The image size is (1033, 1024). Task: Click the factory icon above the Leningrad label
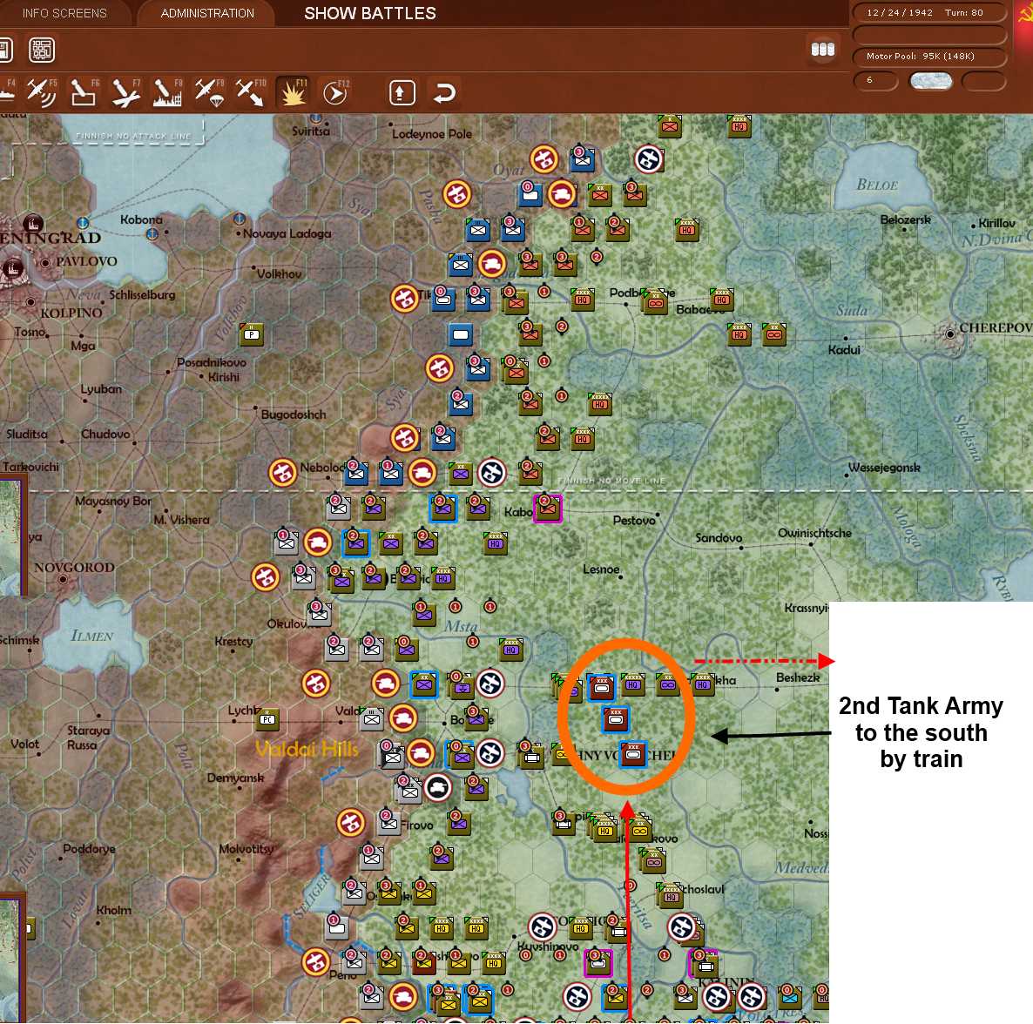pos(33,223)
